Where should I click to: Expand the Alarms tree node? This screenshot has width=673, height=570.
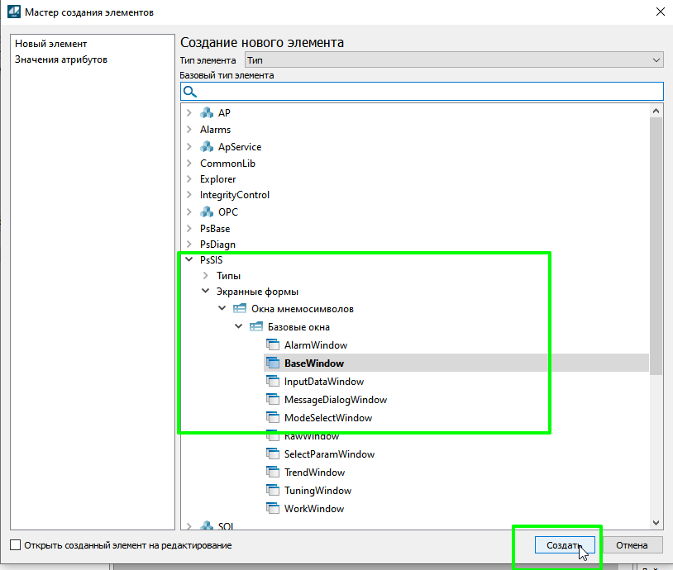[189, 130]
